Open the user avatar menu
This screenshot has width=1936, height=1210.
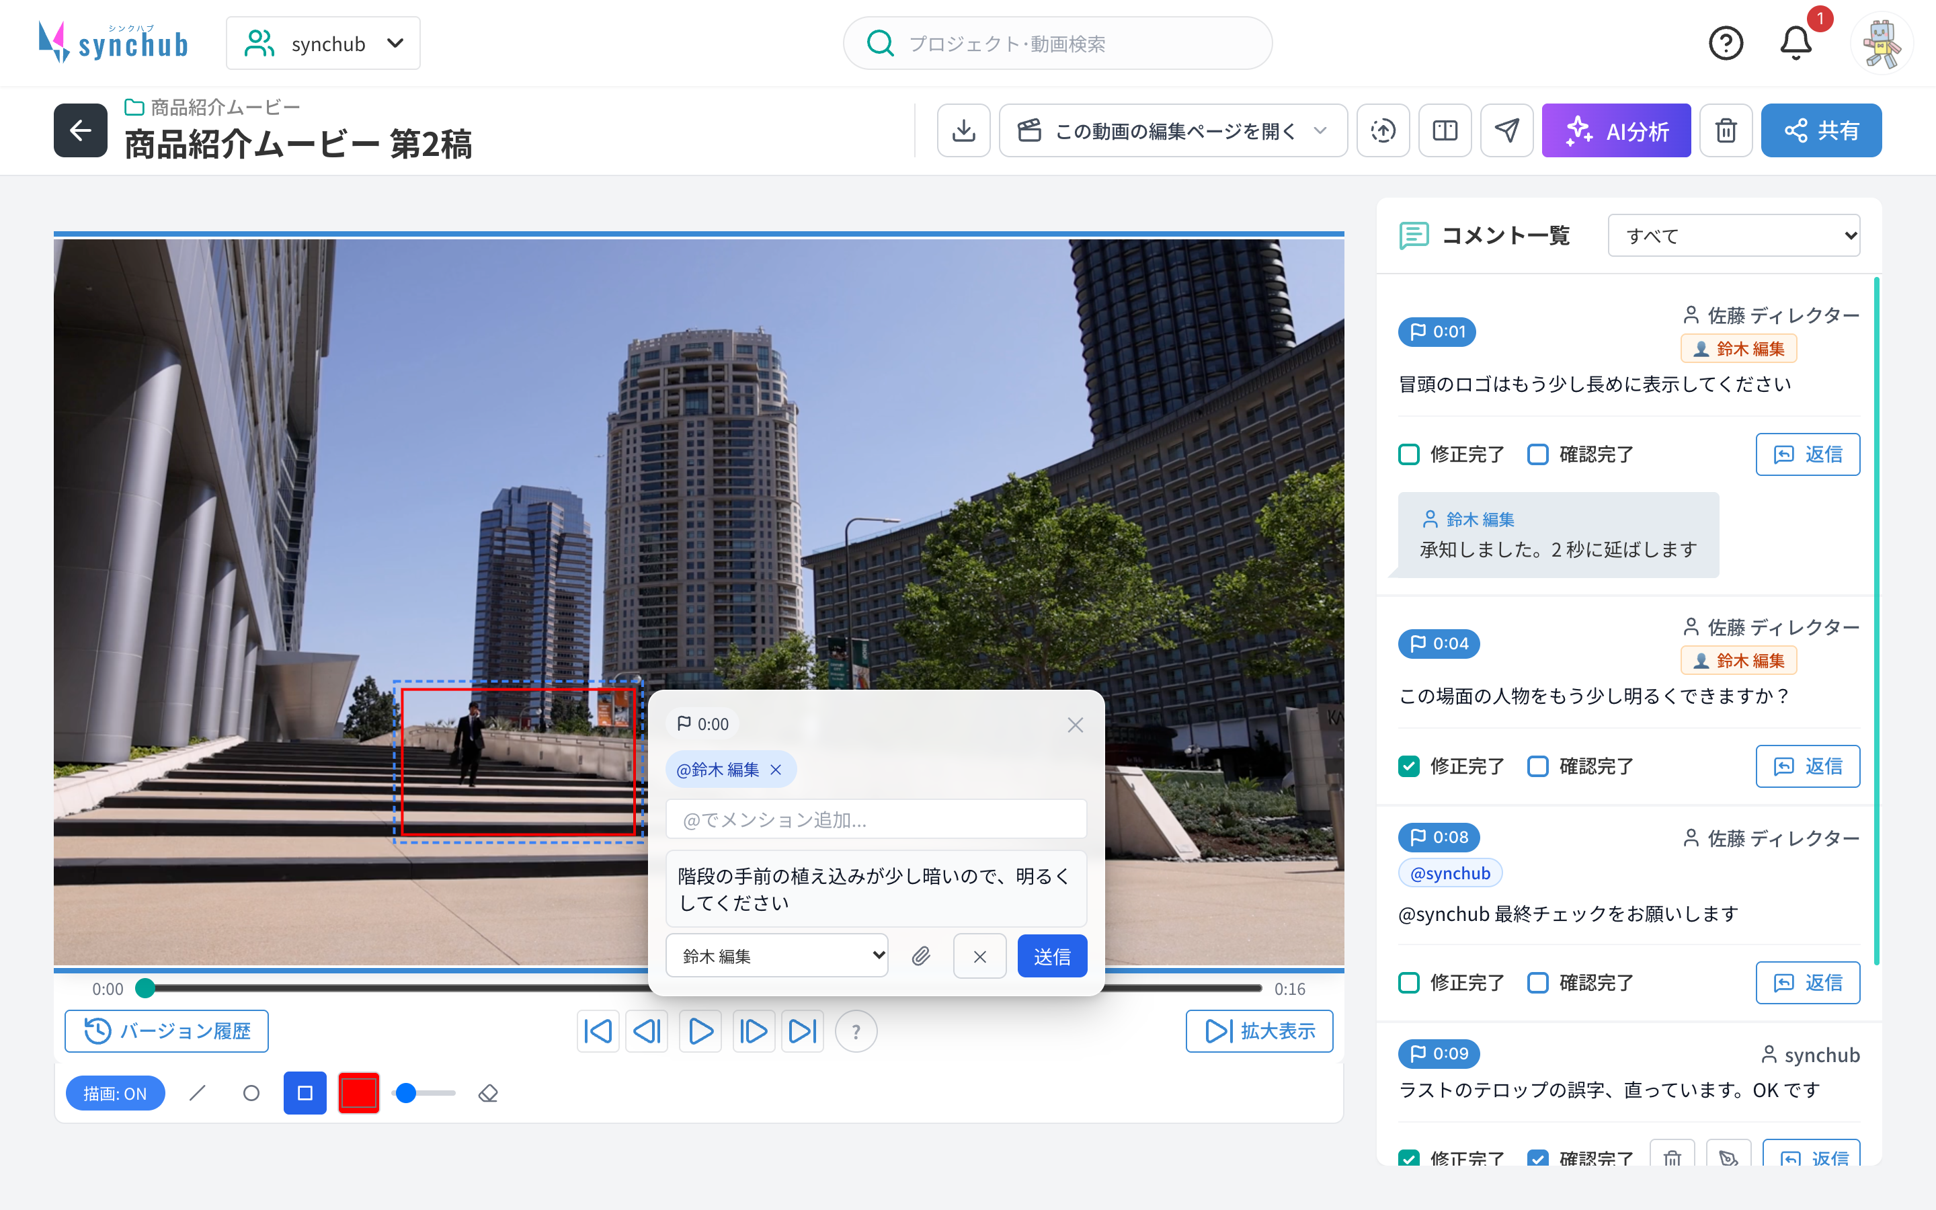1882,43
